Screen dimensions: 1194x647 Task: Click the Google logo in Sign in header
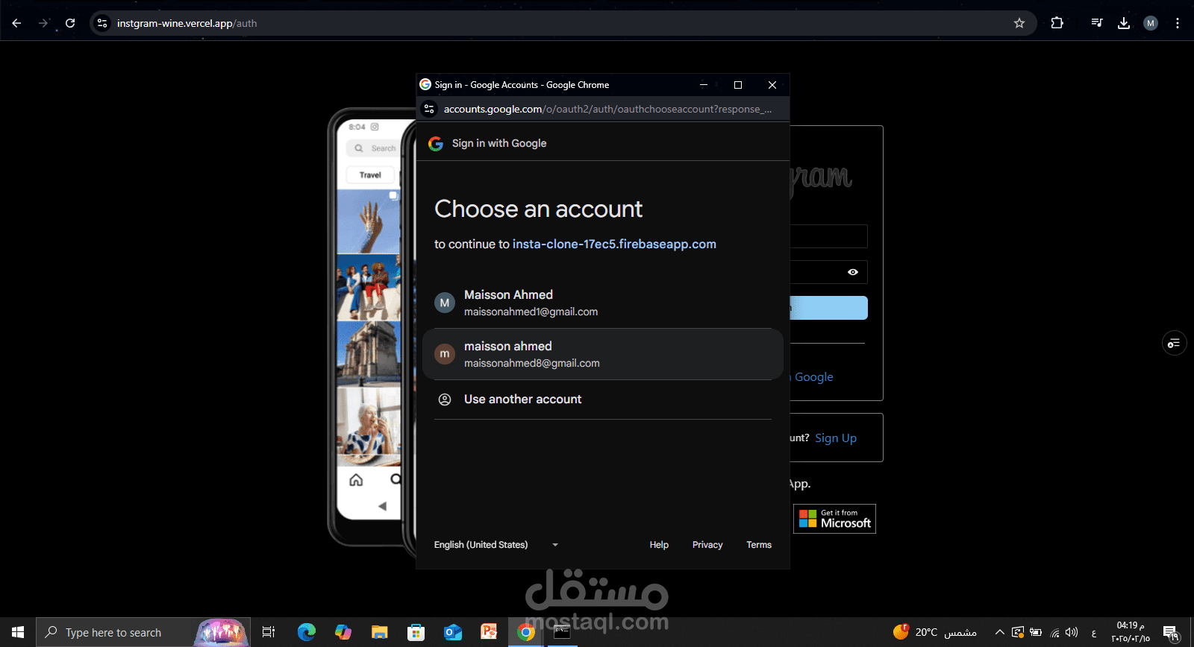436,143
